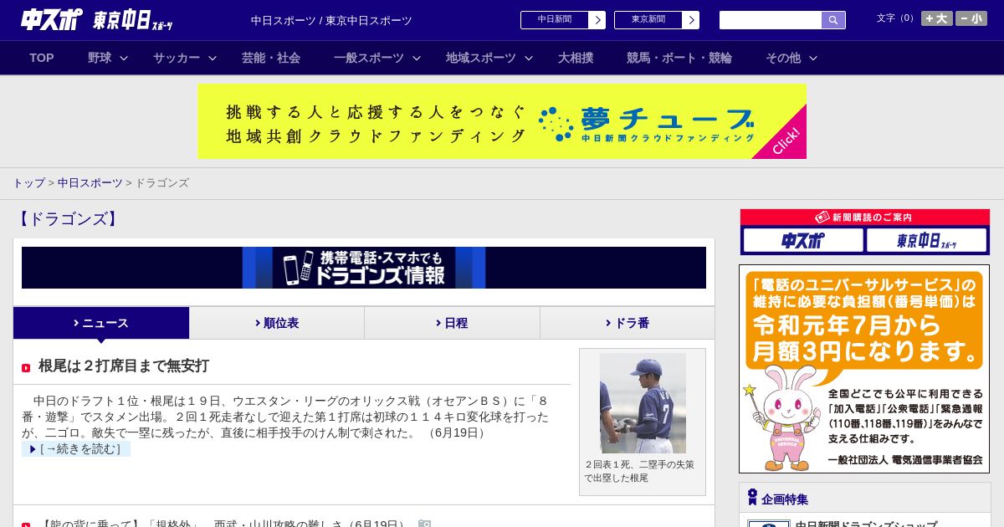Click →続きを読む link
This screenshot has height=527, width=1004.
pos(76,449)
